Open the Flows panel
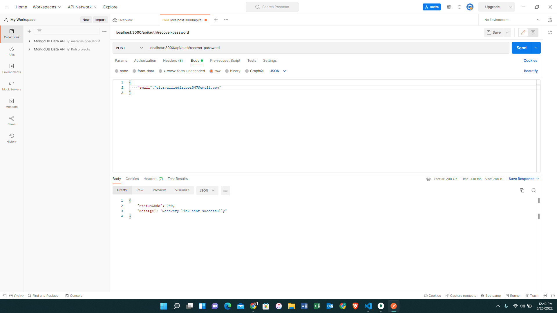 11,121
